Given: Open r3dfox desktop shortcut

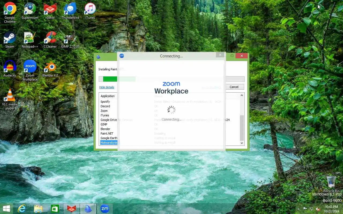Looking at the screenshot, I should click(50, 11).
